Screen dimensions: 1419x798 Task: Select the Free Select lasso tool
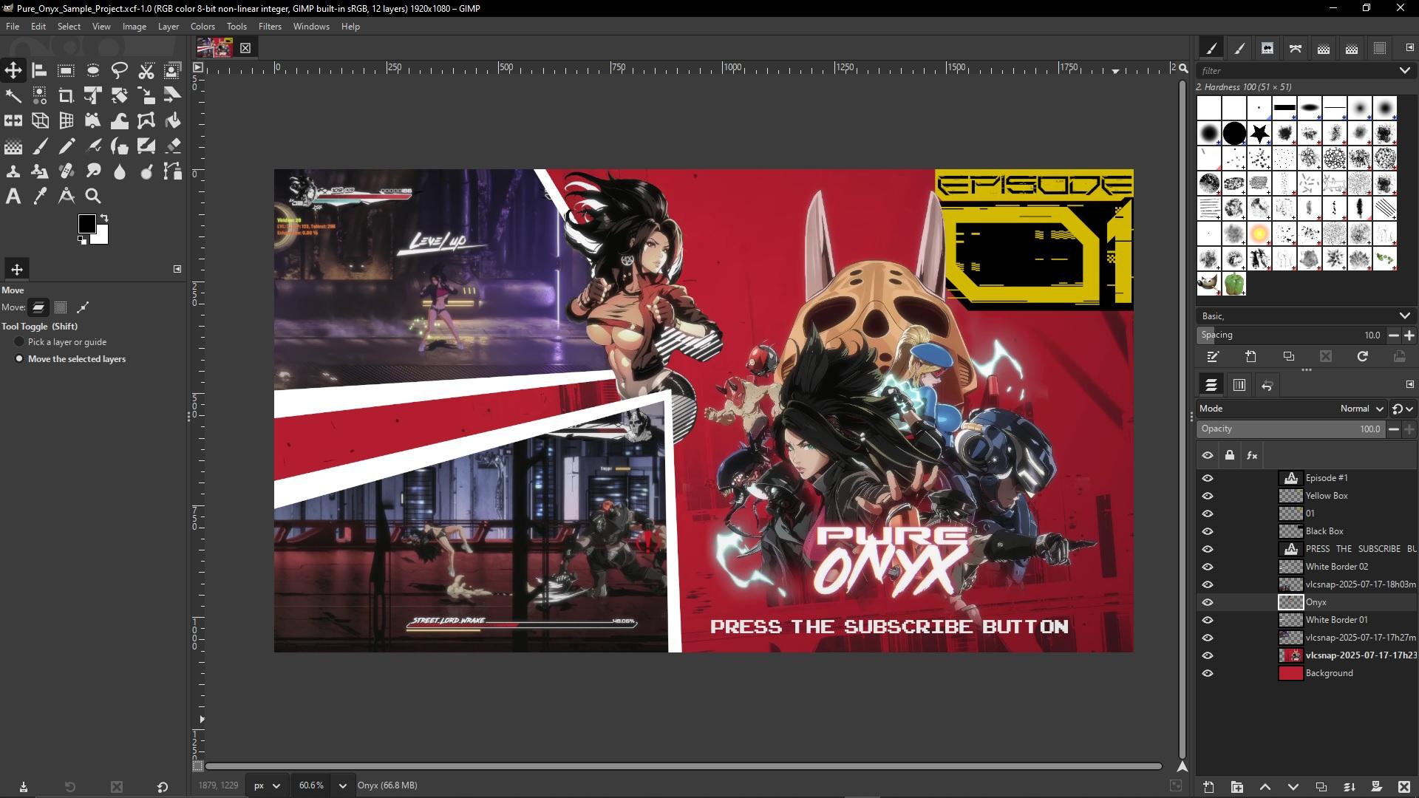[x=119, y=70]
